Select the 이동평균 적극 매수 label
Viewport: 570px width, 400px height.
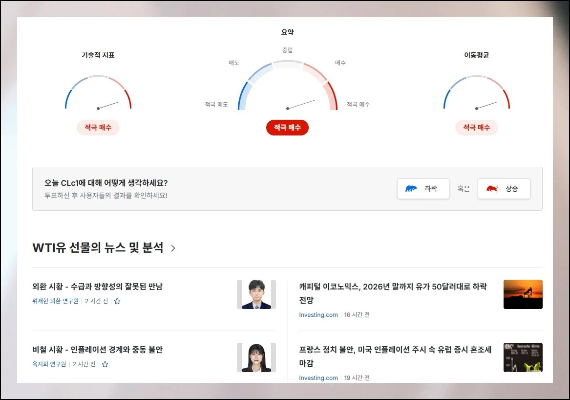pyautogui.click(x=477, y=128)
